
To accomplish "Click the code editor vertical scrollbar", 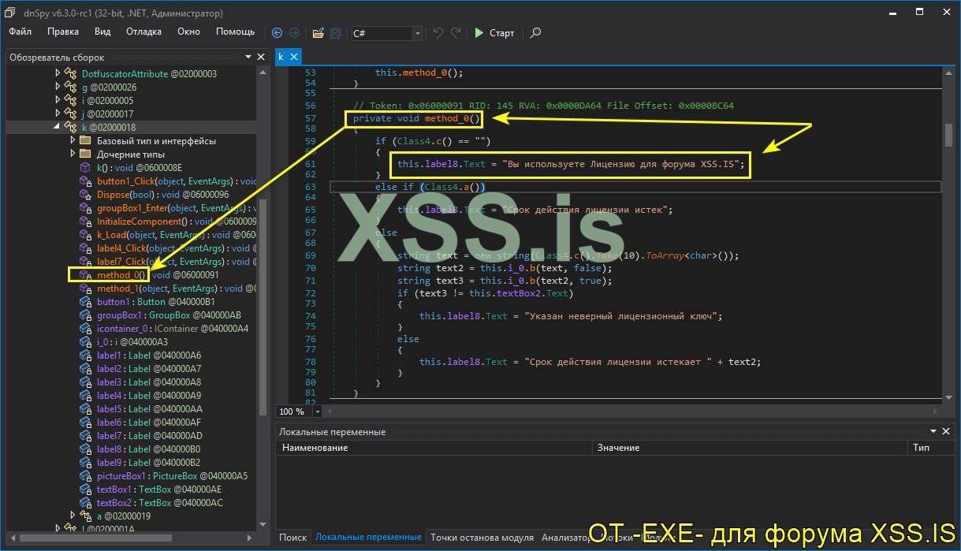I will coord(948,134).
